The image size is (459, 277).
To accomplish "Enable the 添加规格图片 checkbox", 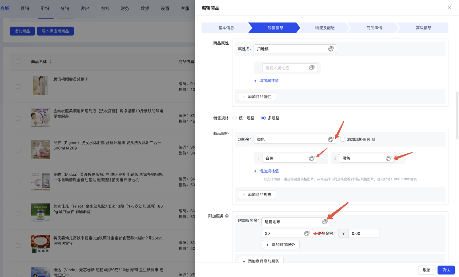I will (343, 139).
